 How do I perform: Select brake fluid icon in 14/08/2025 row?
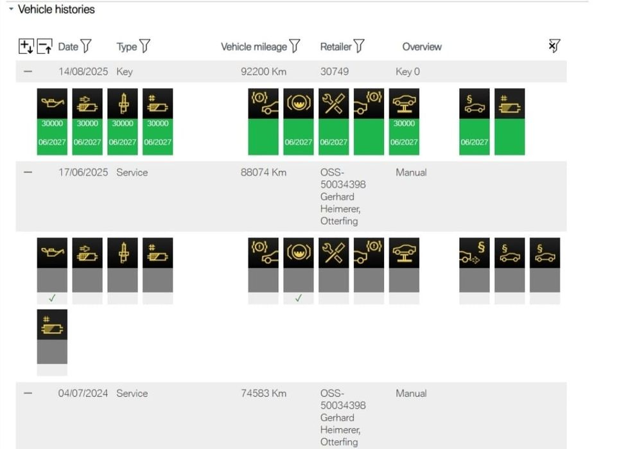(299, 103)
